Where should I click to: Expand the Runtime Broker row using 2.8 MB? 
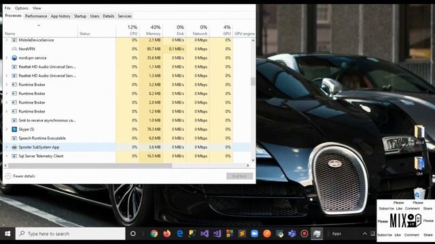(x=7, y=102)
